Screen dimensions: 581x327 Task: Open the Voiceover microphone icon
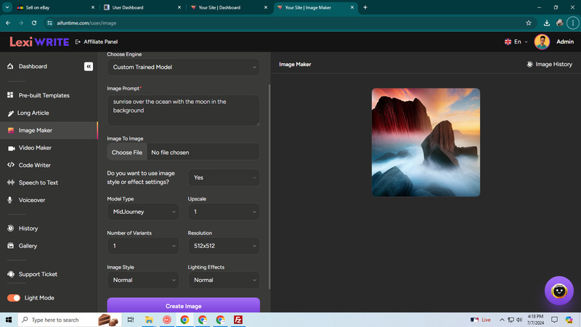click(10, 200)
